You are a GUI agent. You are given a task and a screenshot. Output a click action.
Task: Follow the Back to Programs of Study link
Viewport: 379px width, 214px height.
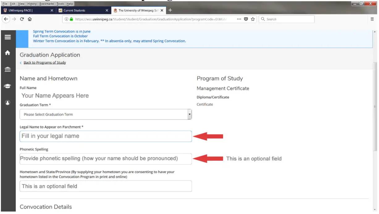pyautogui.click(x=45, y=63)
